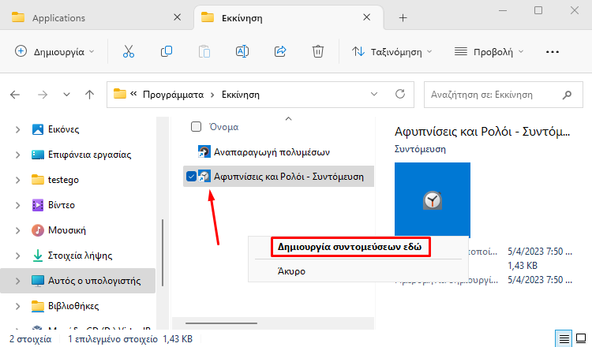Open the address bar history dropdown
This screenshot has width=592, height=347.
(x=374, y=95)
